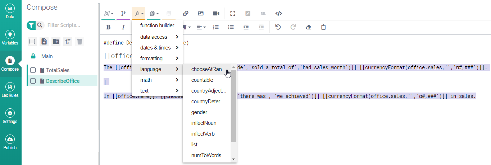The image size is (491, 165).
Task: Select chooseAtRandom from language submenu
Action: (209, 69)
